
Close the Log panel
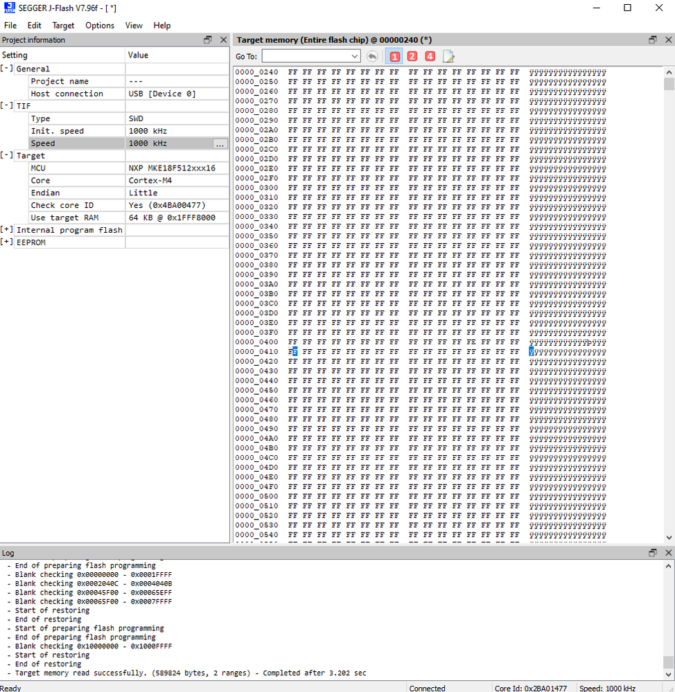pyautogui.click(x=668, y=553)
